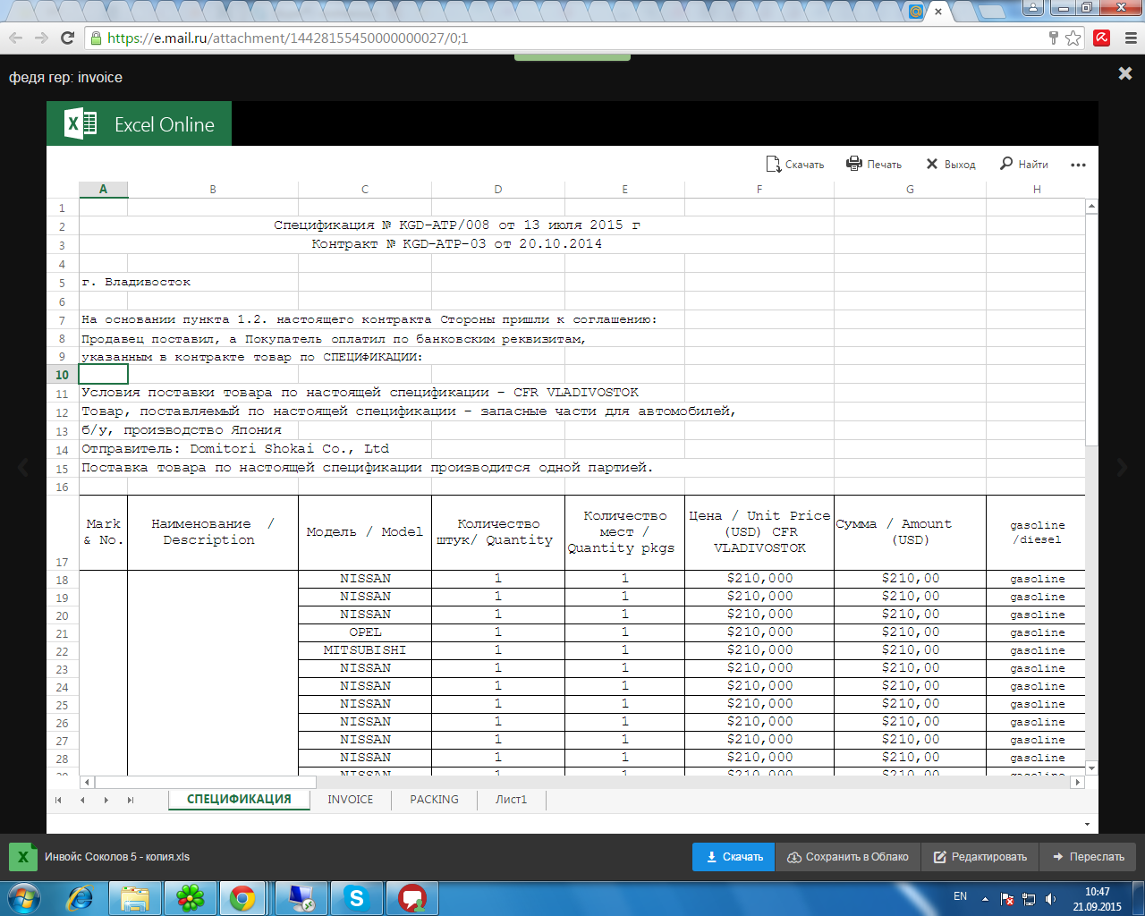Click horizontal scrollbar left arrow
Viewport: 1145px width, 916px height.
pos(87,782)
